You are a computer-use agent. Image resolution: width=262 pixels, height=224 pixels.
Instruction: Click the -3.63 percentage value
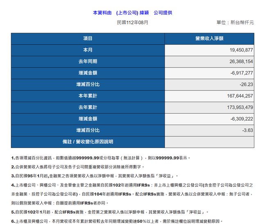click(x=247, y=130)
